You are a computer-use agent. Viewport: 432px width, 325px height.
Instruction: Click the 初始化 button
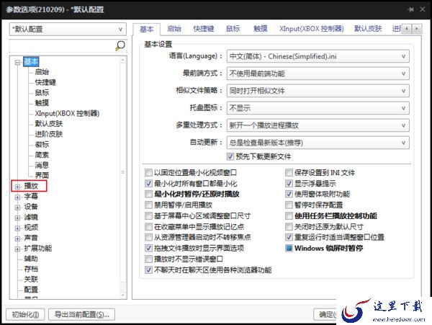point(25,314)
